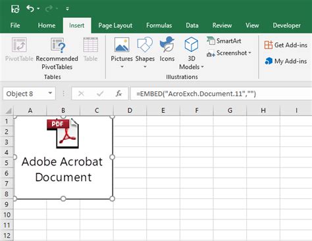Select row 10 header

tap(7, 215)
